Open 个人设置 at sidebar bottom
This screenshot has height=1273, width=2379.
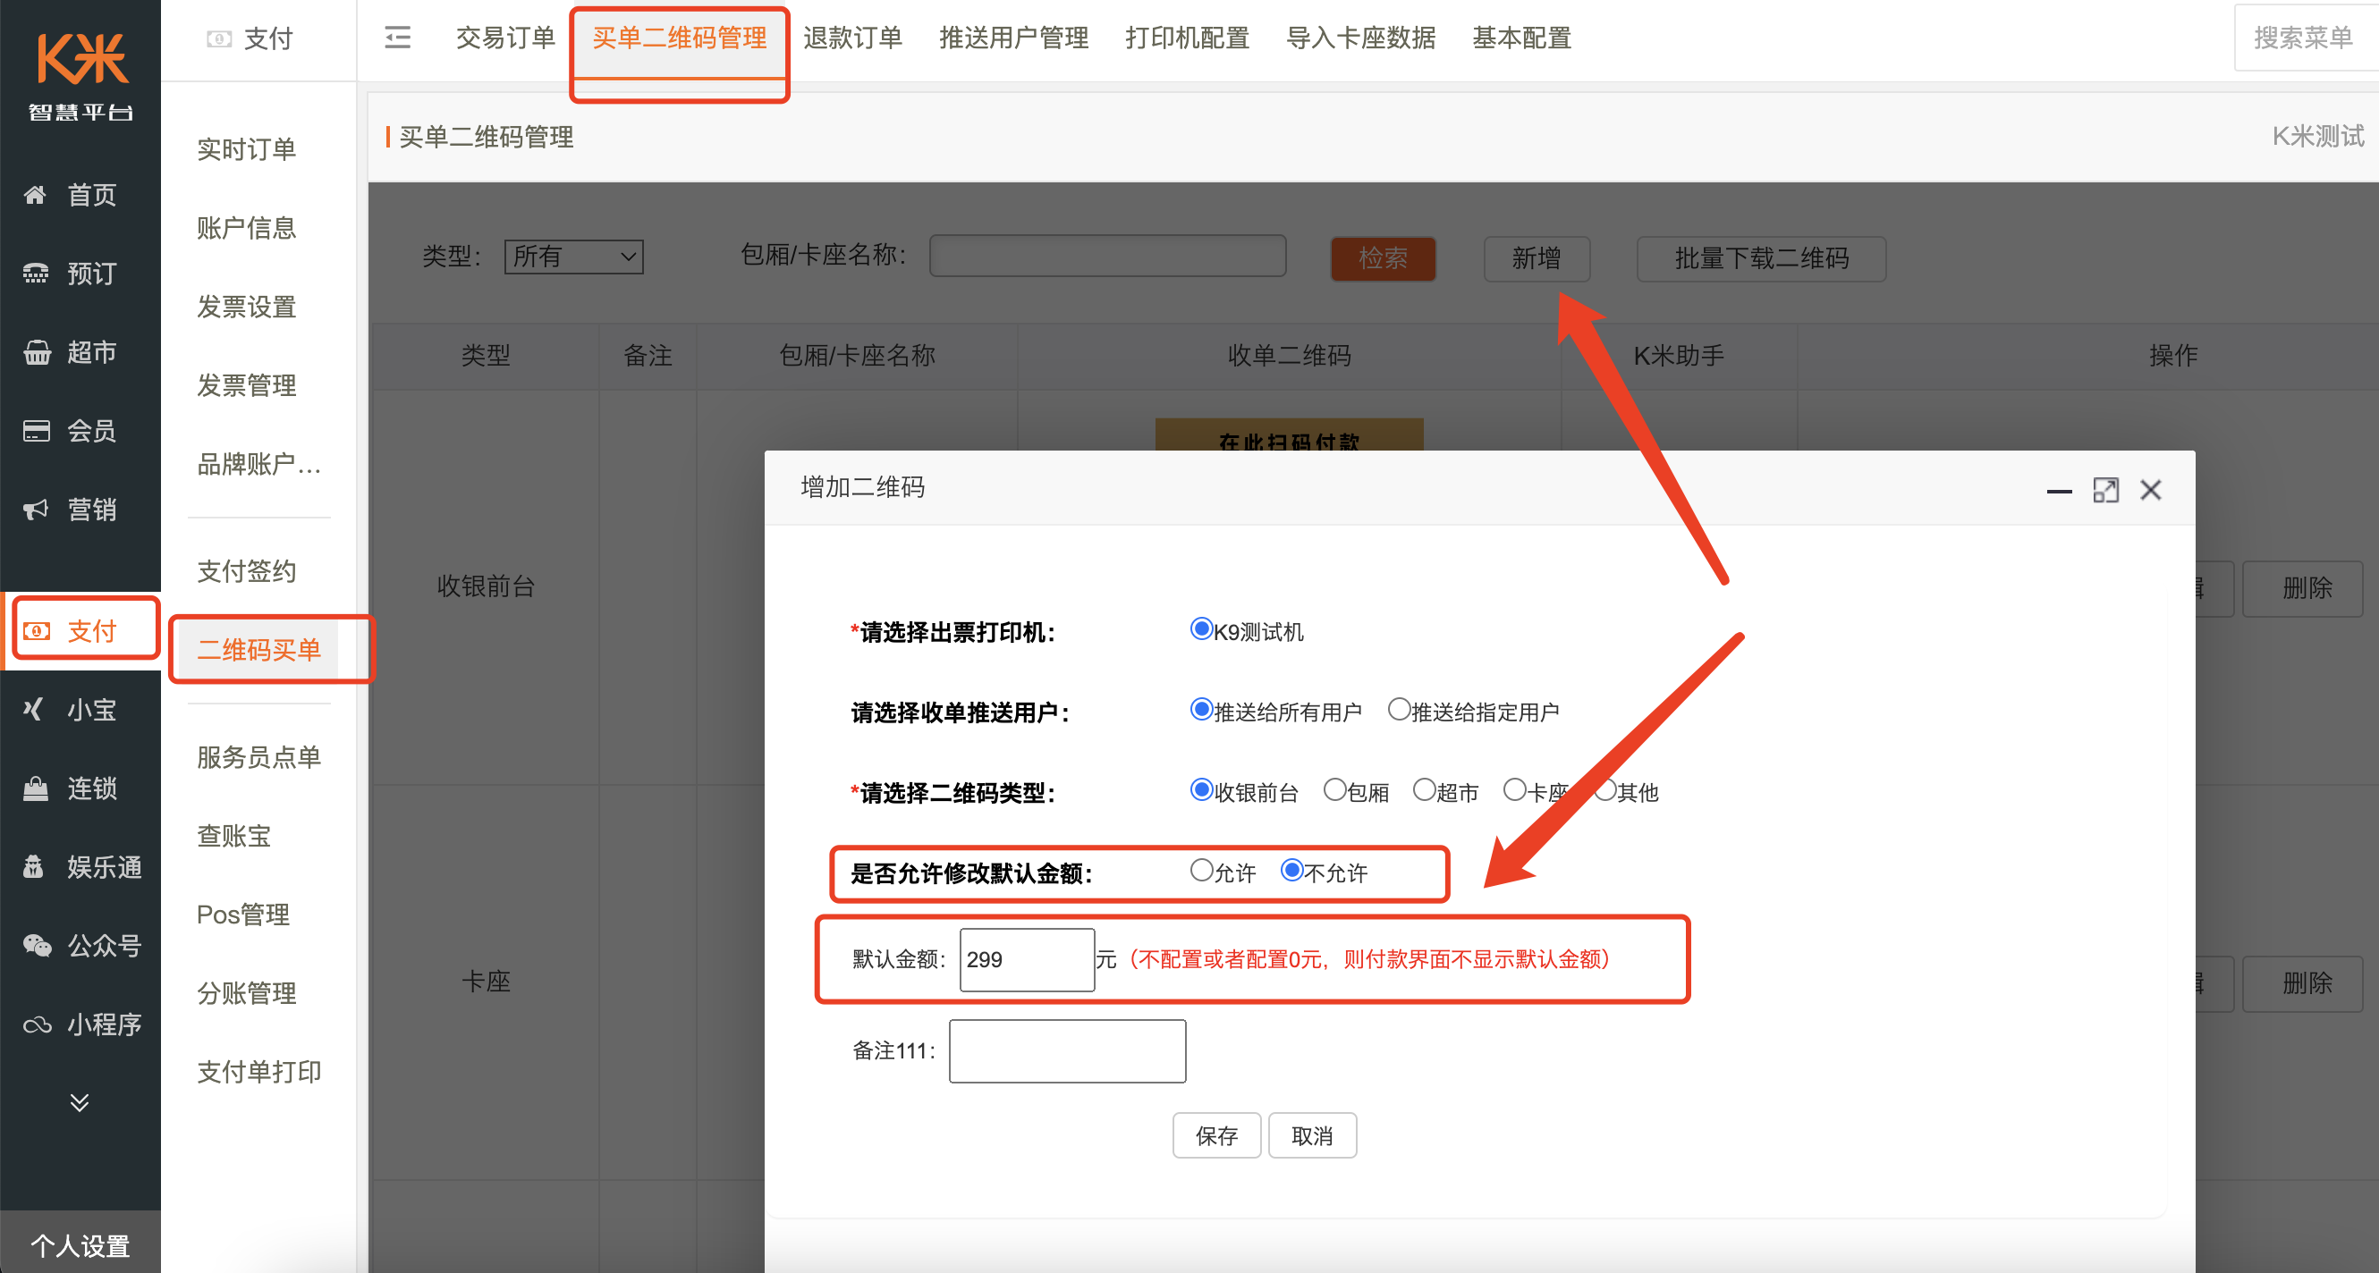80,1245
